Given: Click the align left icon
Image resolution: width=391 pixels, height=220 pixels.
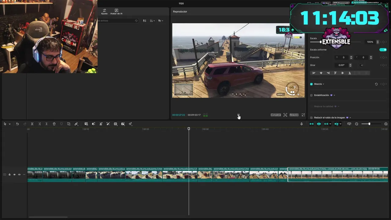Looking at the screenshot, I should [x=314, y=73].
